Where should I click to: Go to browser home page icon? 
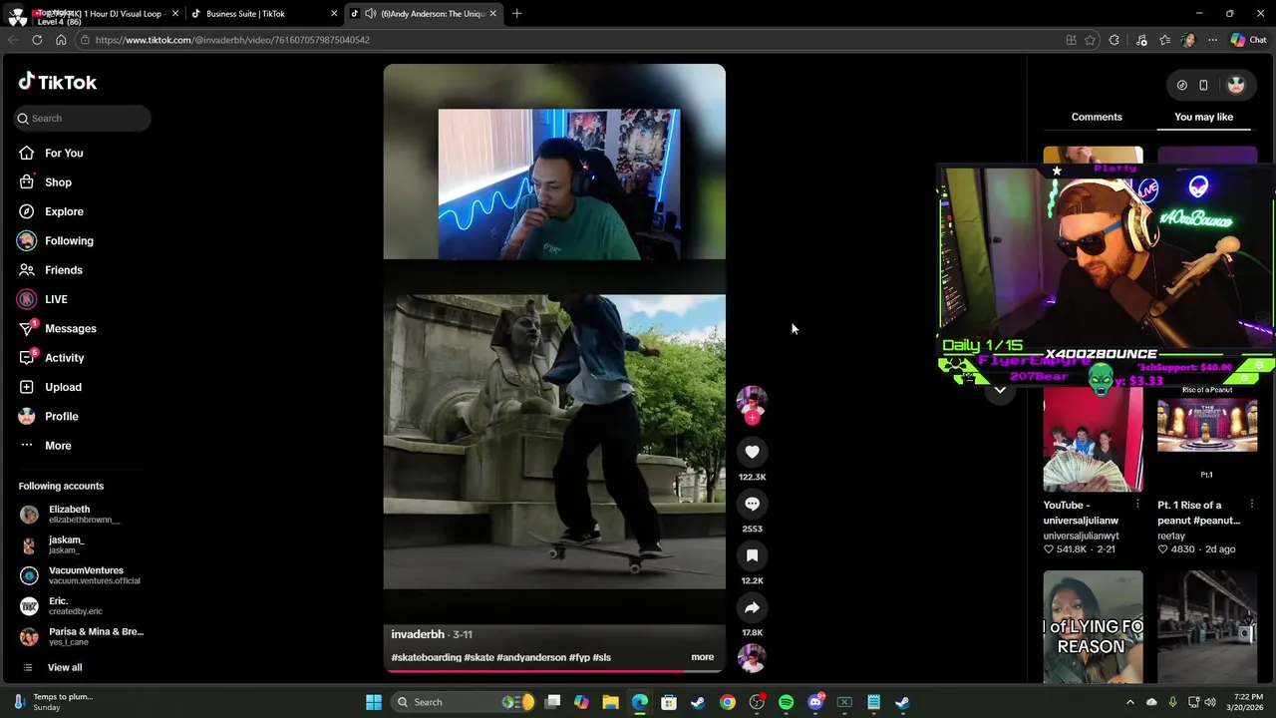61,40
